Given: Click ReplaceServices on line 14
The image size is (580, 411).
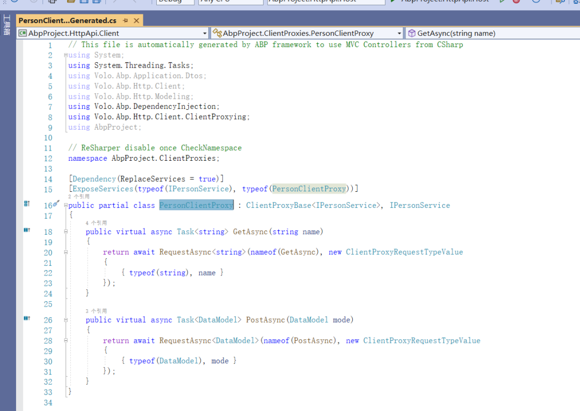Looking at the screenshot, I should pyautogui.click(x=153, y=179).
